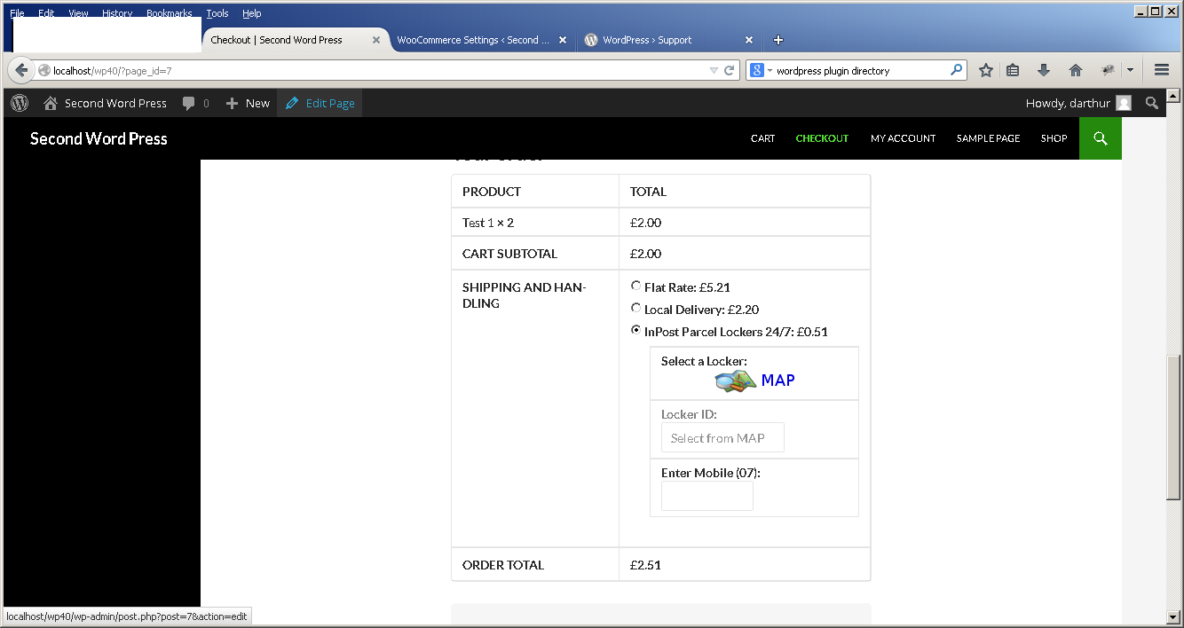Click the blue MAP link text
This screenshot has width=1184, height=628.
point(778,380)
